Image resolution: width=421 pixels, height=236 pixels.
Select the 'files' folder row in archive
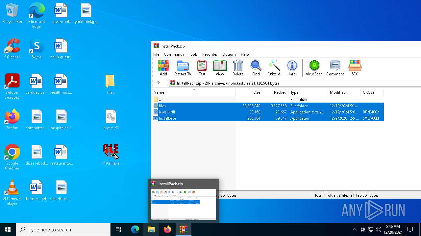tap(268, 106)
